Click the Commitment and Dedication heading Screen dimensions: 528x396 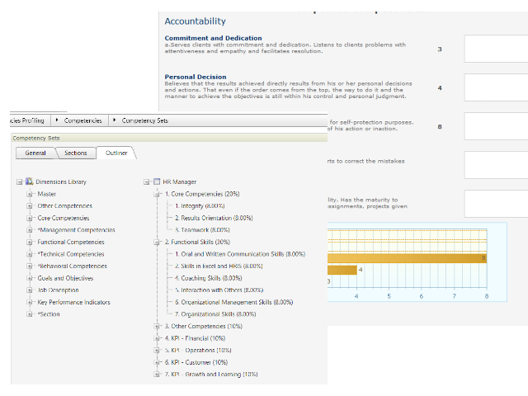pyautogui.click(x=213, y=38)
